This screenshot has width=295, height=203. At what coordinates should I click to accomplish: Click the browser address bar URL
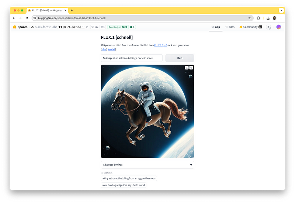coord(72,18)
